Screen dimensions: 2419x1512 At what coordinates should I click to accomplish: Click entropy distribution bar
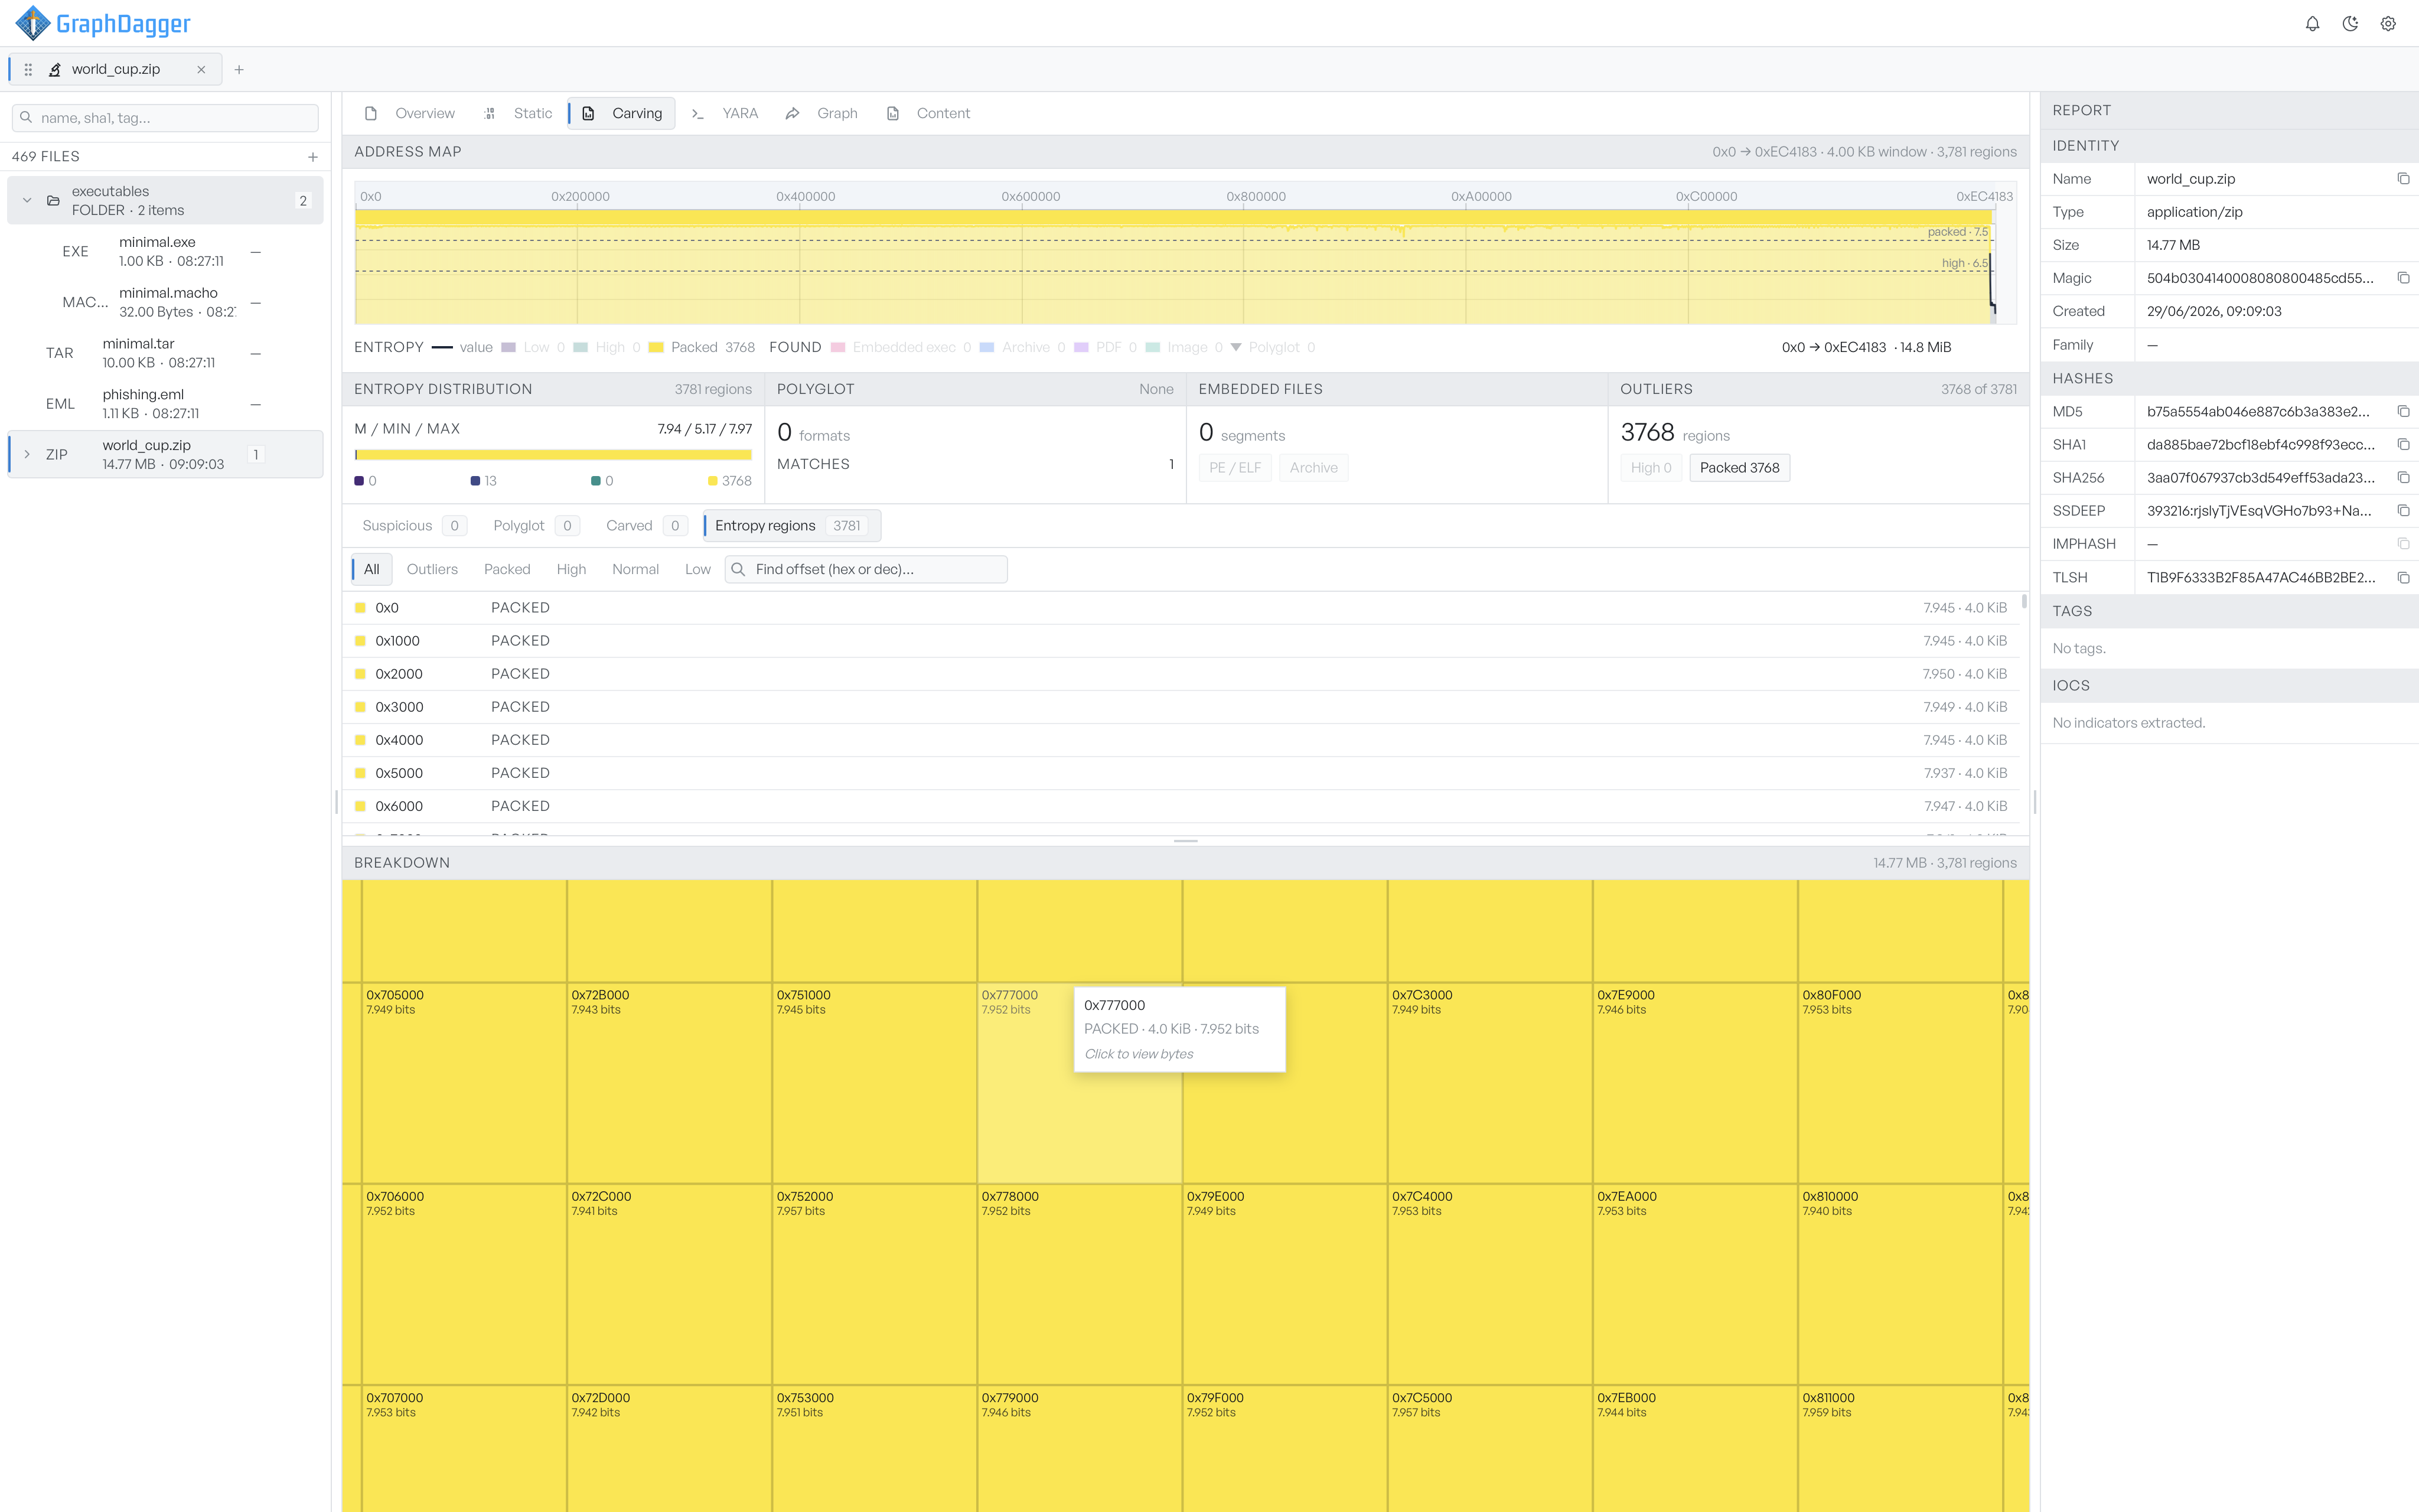pyautogui.click(x=553, y=455)
